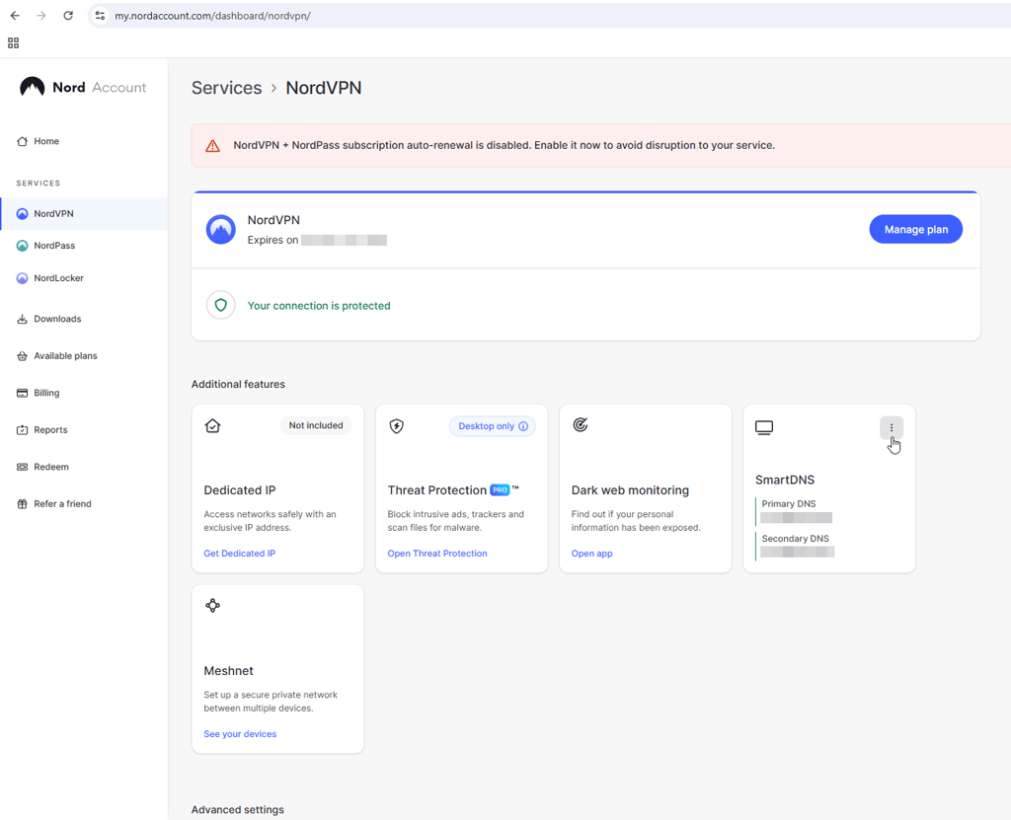
Task: Click the Your connection is protected text
Action: [319, 306]
